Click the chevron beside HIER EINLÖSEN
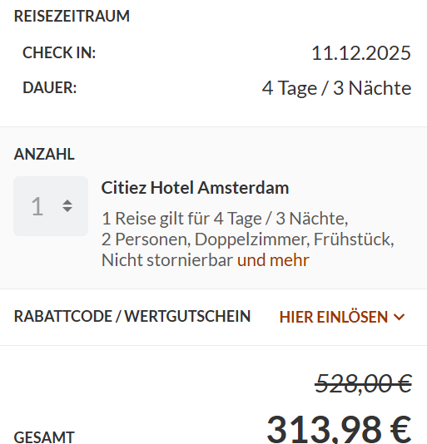Screen dimensions: 427x444 click(400, 317)
